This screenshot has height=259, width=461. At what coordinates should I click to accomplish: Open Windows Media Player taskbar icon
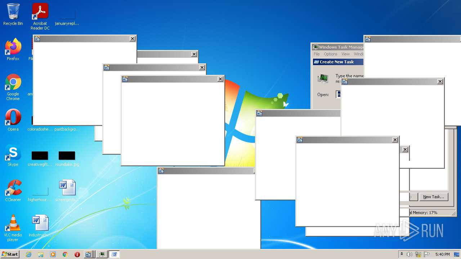click(53, 254)
